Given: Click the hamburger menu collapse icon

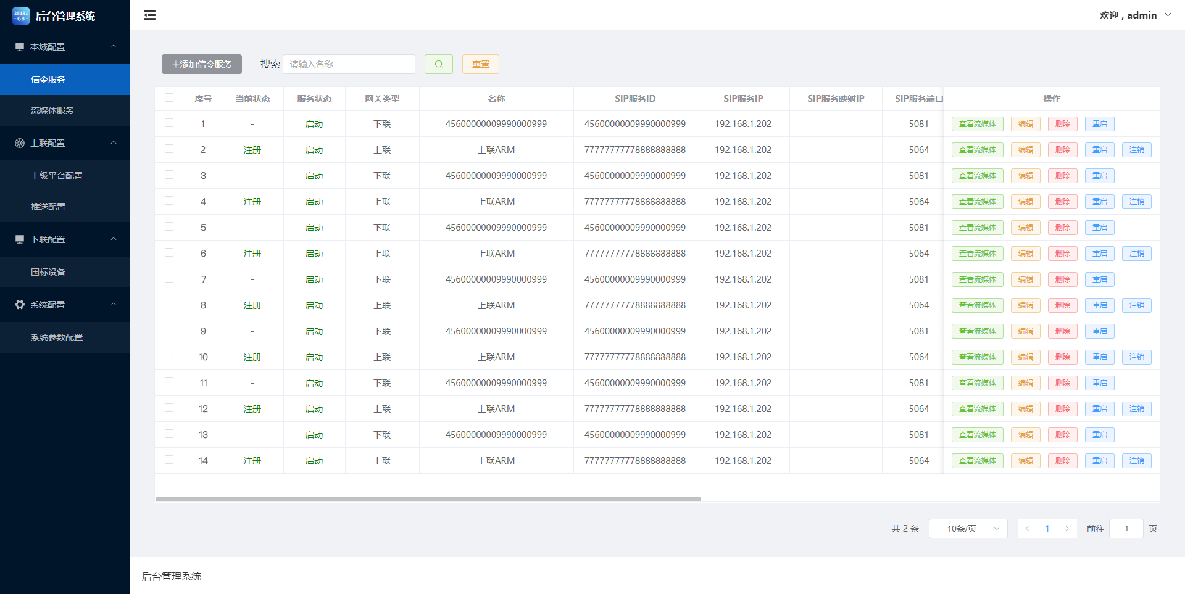Looking at the screenshot, I should tap(149, 15).
